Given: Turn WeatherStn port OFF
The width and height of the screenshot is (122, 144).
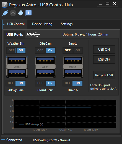Looking at the screenshot, I should pyautogui.click(x=11, y=50).
